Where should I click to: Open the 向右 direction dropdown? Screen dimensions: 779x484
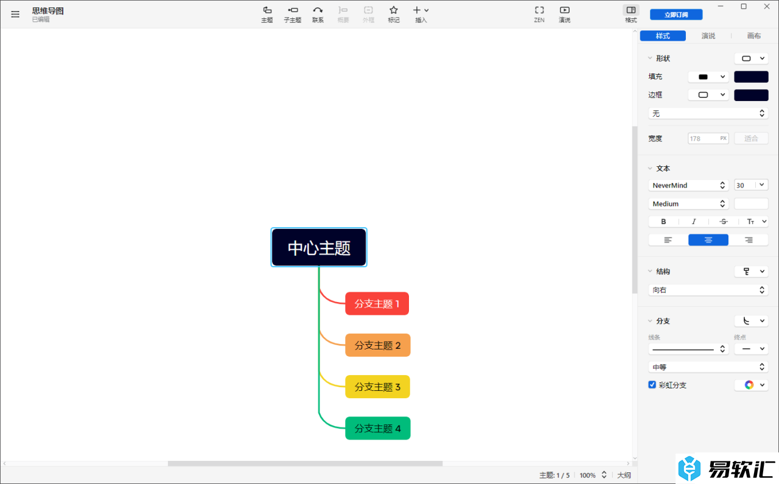[x=708, y=290]
